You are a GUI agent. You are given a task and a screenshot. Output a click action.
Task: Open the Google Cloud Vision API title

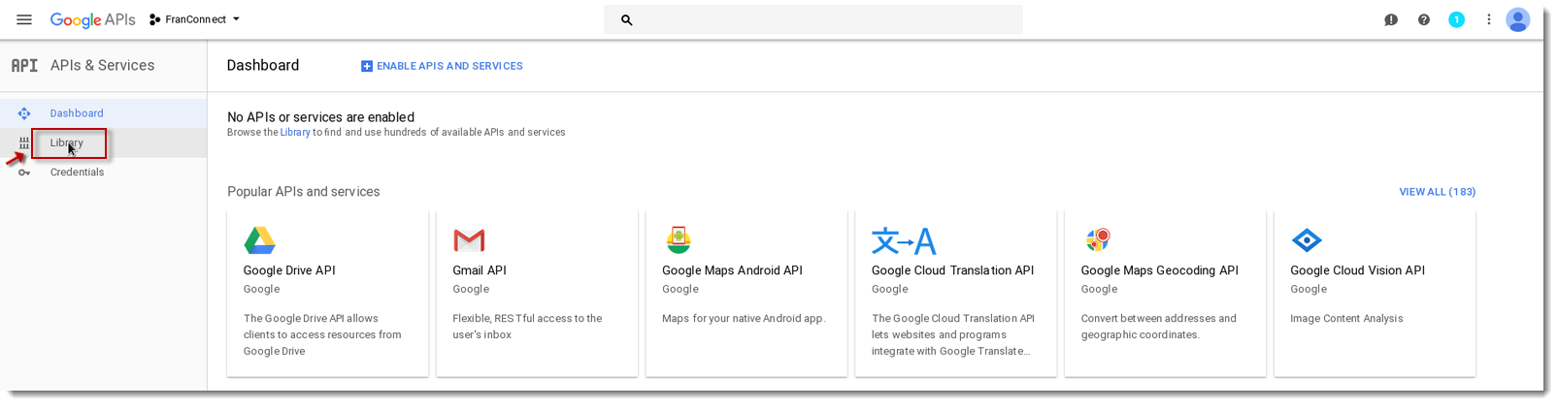click(x=1357, y=270)
